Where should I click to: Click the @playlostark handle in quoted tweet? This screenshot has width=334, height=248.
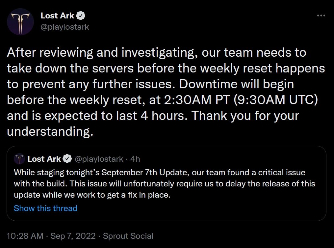(x=99, y=159)
